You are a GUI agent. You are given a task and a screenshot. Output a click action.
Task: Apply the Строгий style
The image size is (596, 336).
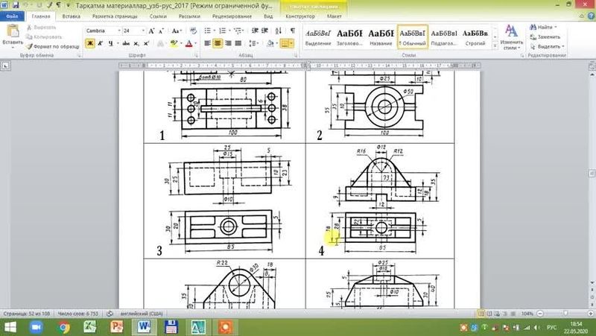pos(475,38)
